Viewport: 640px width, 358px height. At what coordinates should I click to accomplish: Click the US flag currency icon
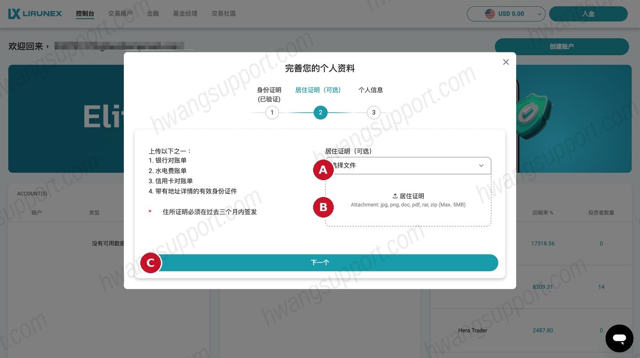pyautogui.click(x=490, y=14)
